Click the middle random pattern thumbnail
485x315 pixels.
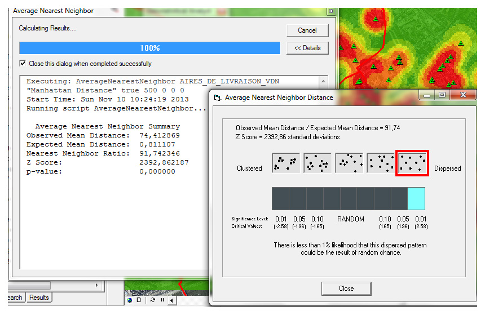coord(349,163)
